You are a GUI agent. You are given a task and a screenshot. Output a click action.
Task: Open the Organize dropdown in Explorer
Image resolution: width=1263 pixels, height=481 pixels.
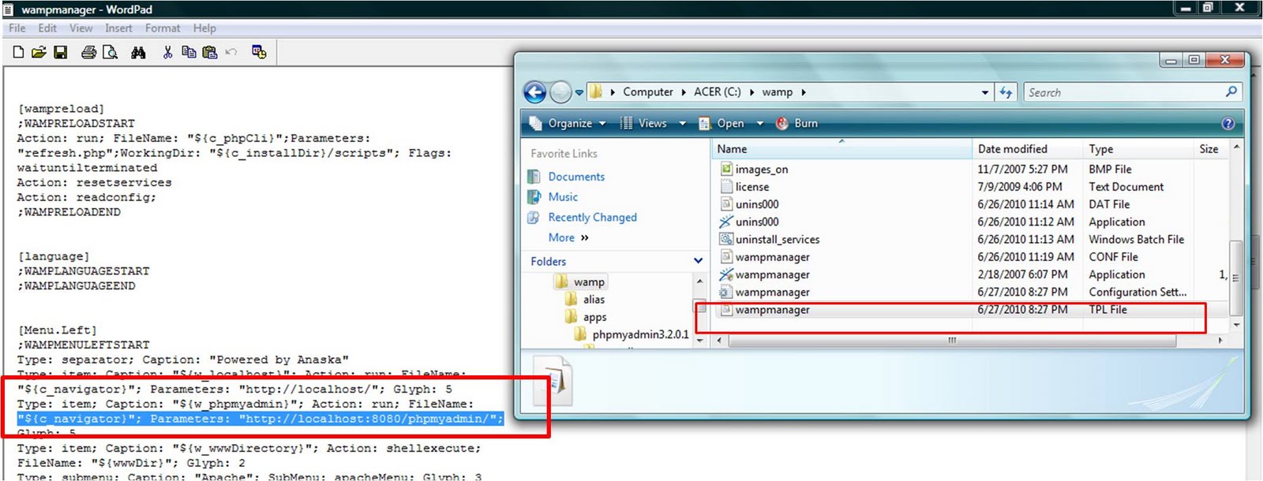pyautogui.click(x=568, y=124)
